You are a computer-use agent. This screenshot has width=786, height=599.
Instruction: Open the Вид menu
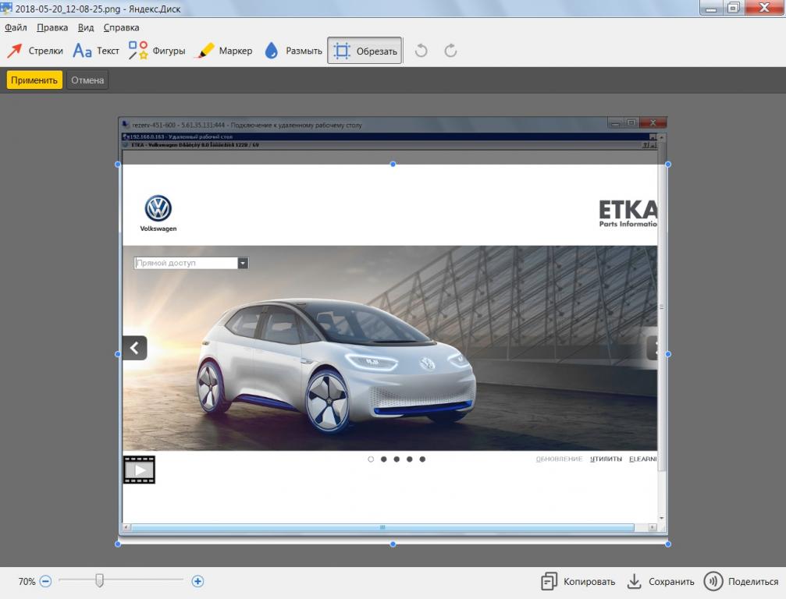point(86,27)
